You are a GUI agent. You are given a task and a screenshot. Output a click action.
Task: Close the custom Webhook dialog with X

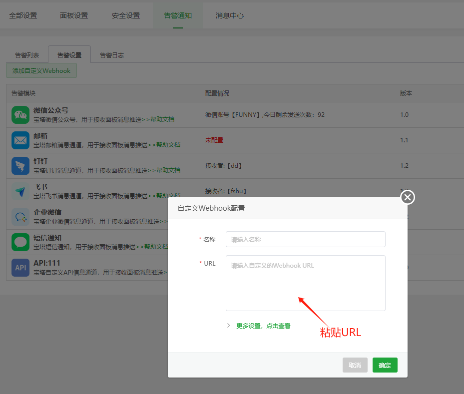tap(408, 197)
